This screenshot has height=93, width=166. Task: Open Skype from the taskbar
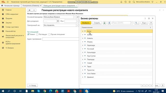click(39, 91)
